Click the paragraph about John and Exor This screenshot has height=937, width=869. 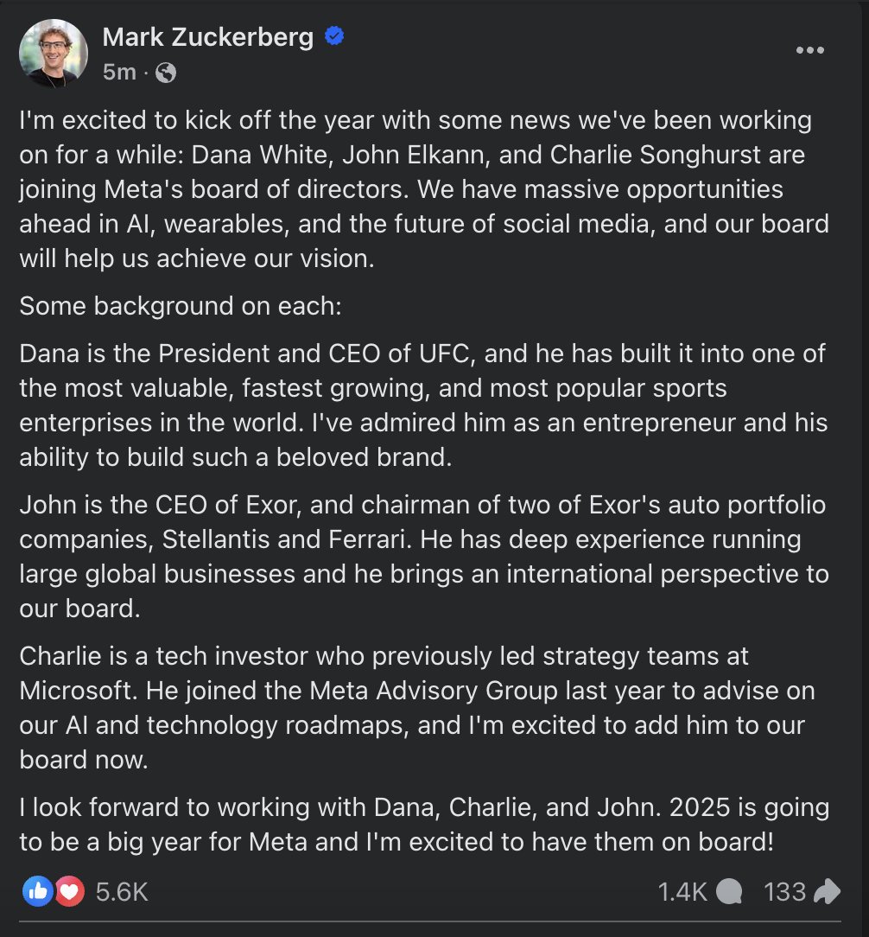(424, 557)
